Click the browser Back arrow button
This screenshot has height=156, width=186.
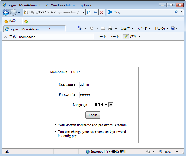point(6,12)
